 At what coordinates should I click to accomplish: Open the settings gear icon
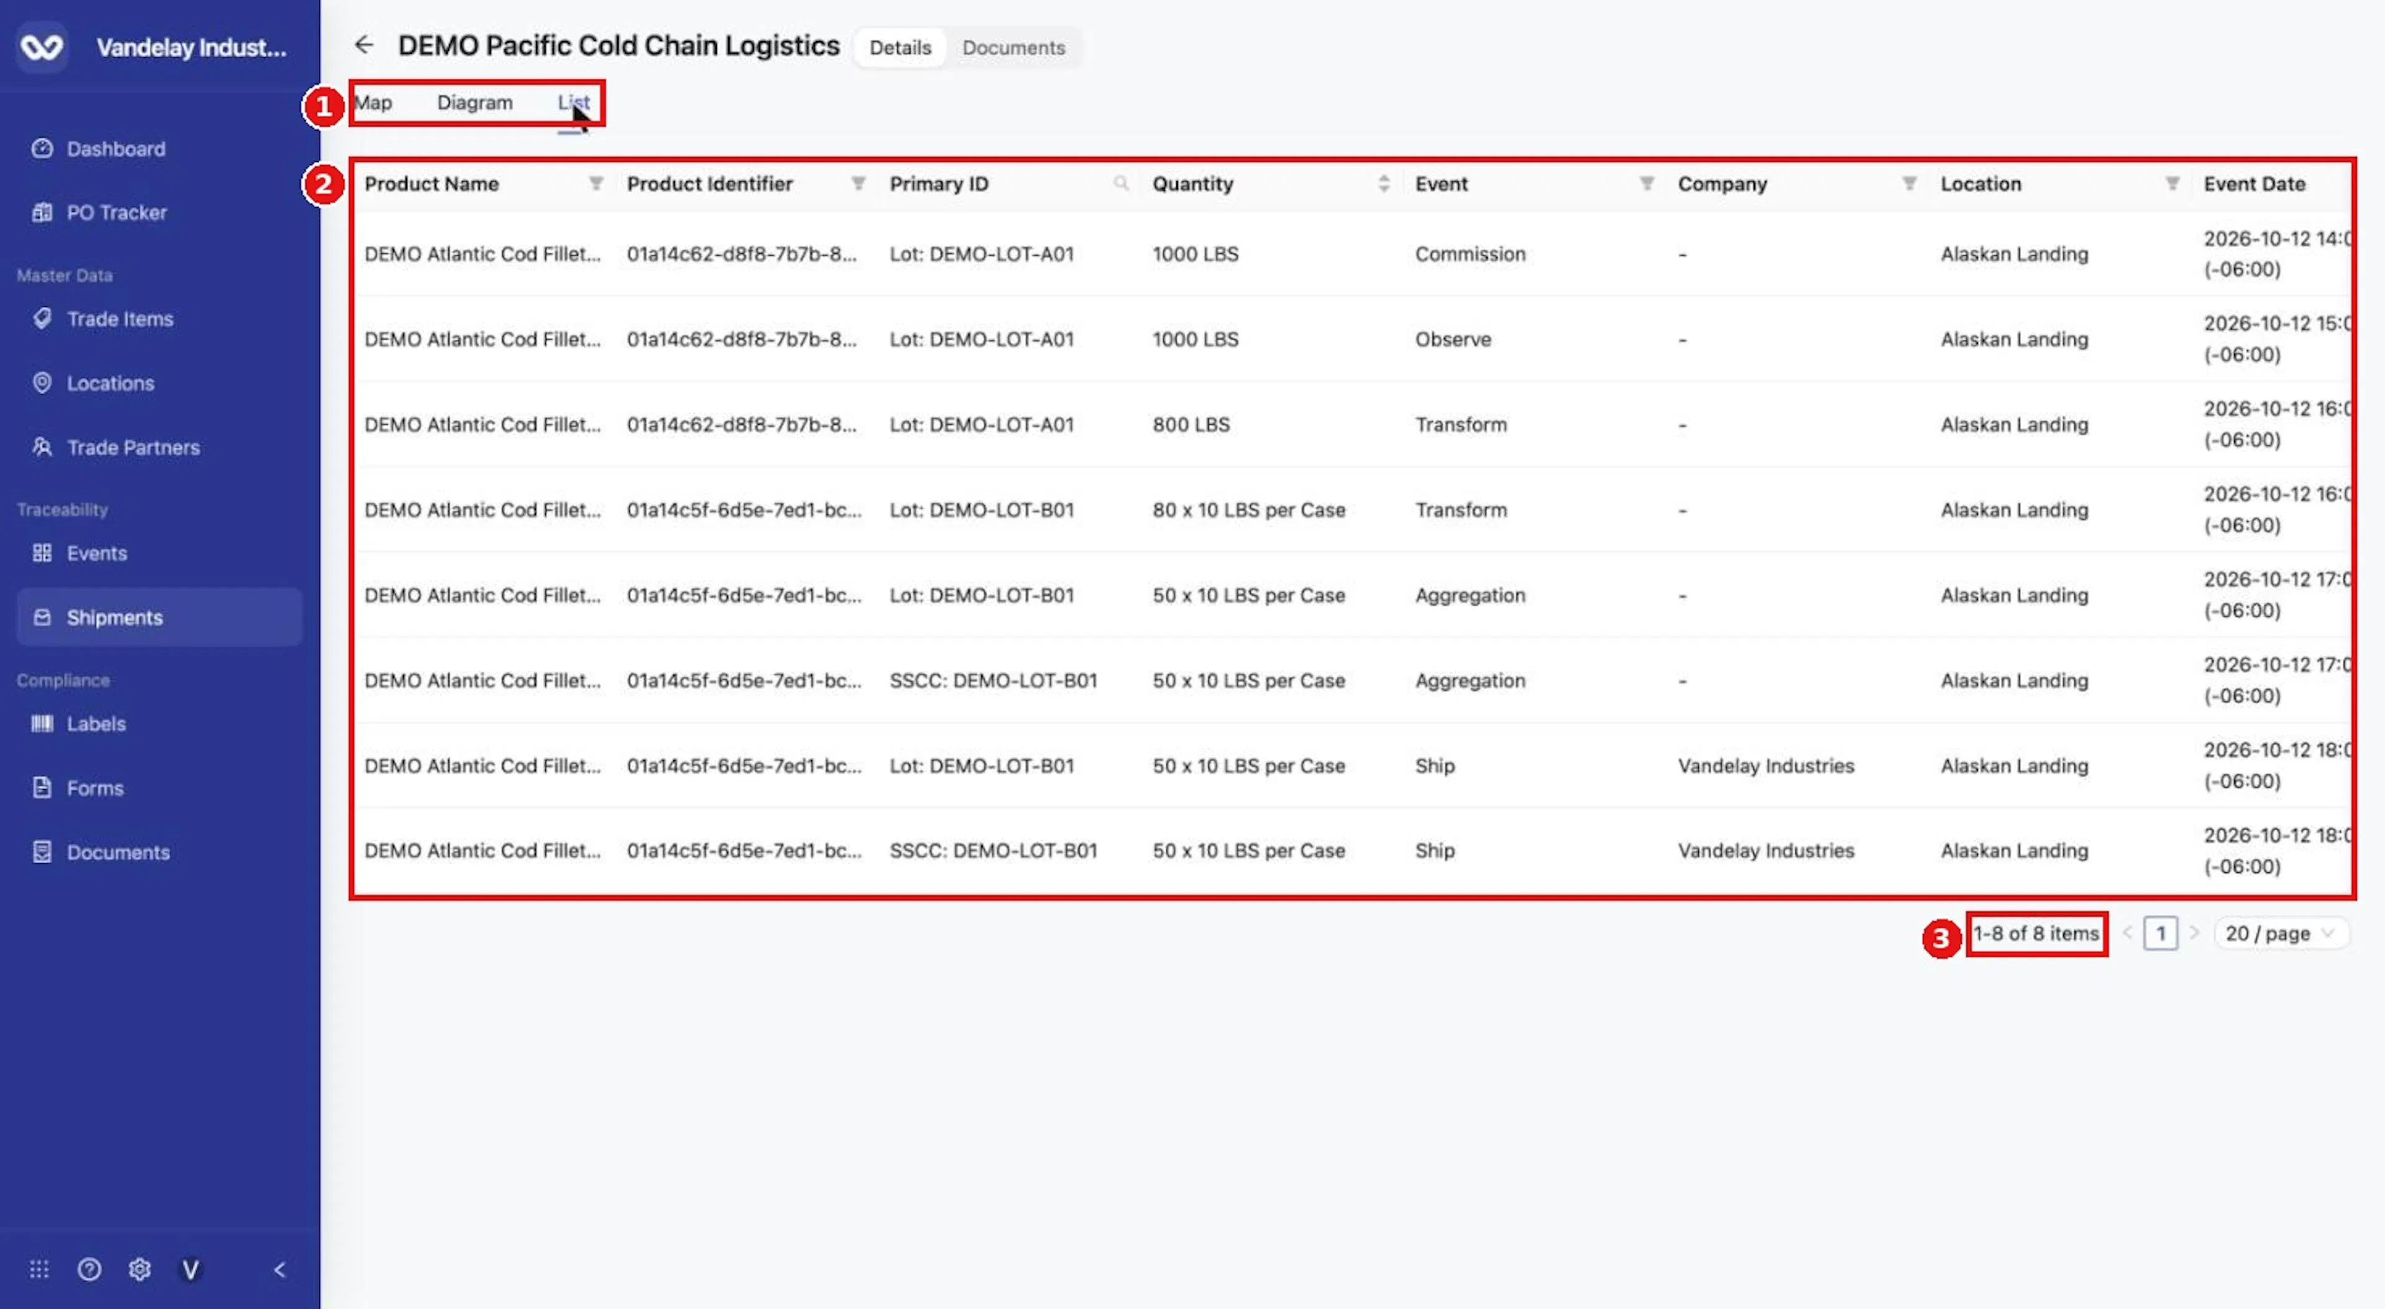(140, 1269)
